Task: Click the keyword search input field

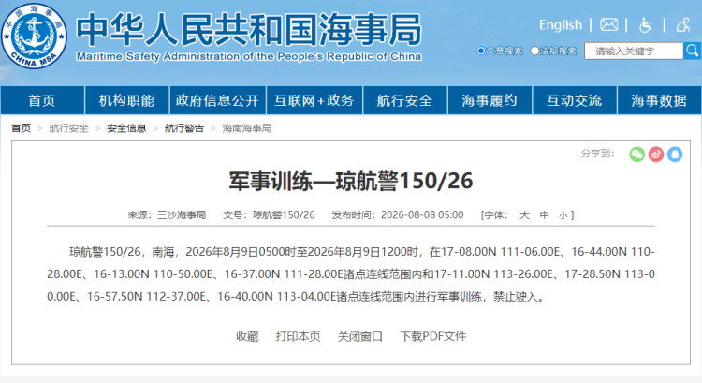Action: click(x=634, y=52)
